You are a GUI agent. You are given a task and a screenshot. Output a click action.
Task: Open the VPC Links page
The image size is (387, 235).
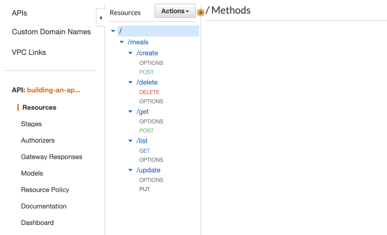pos(29,52)
